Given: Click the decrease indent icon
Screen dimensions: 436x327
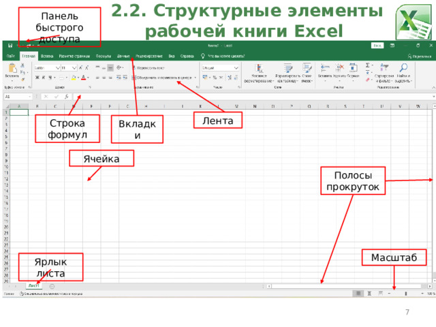Looking at the screenshot, I should coord(119,78).
